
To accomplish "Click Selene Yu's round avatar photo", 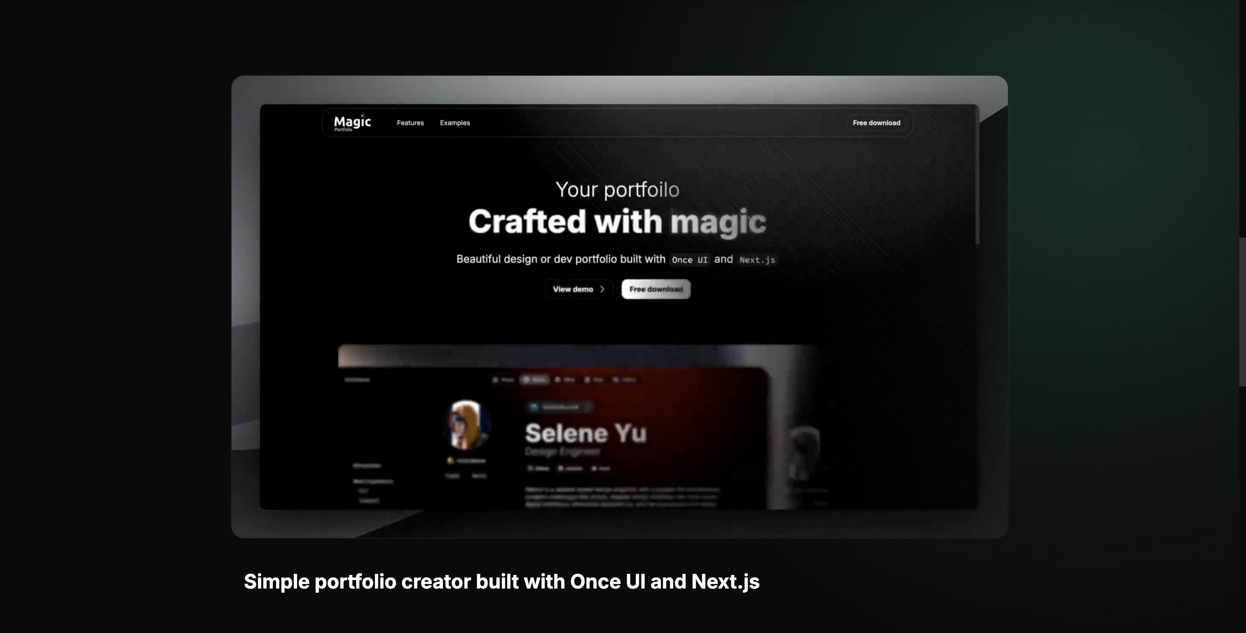I will 466,424.
